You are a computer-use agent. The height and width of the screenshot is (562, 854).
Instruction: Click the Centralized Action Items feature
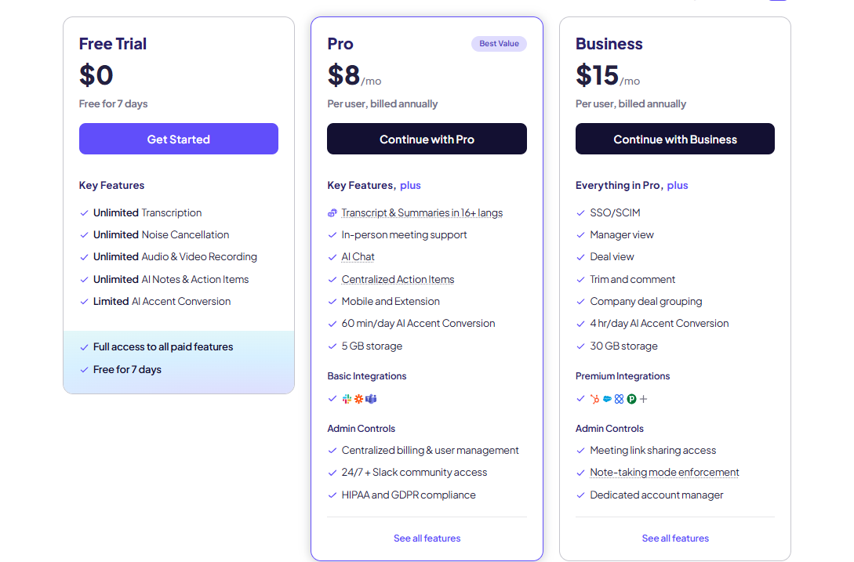point(398,279)
